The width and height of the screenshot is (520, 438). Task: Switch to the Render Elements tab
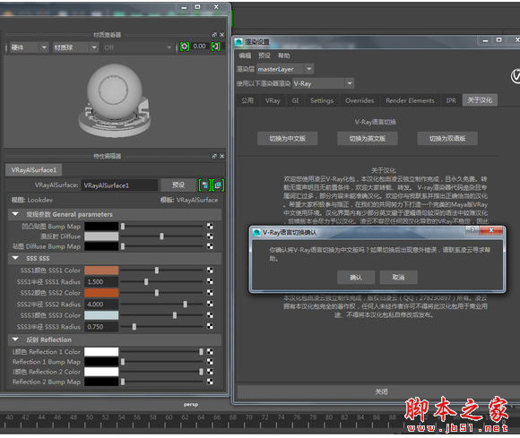(x=410, y=100)
